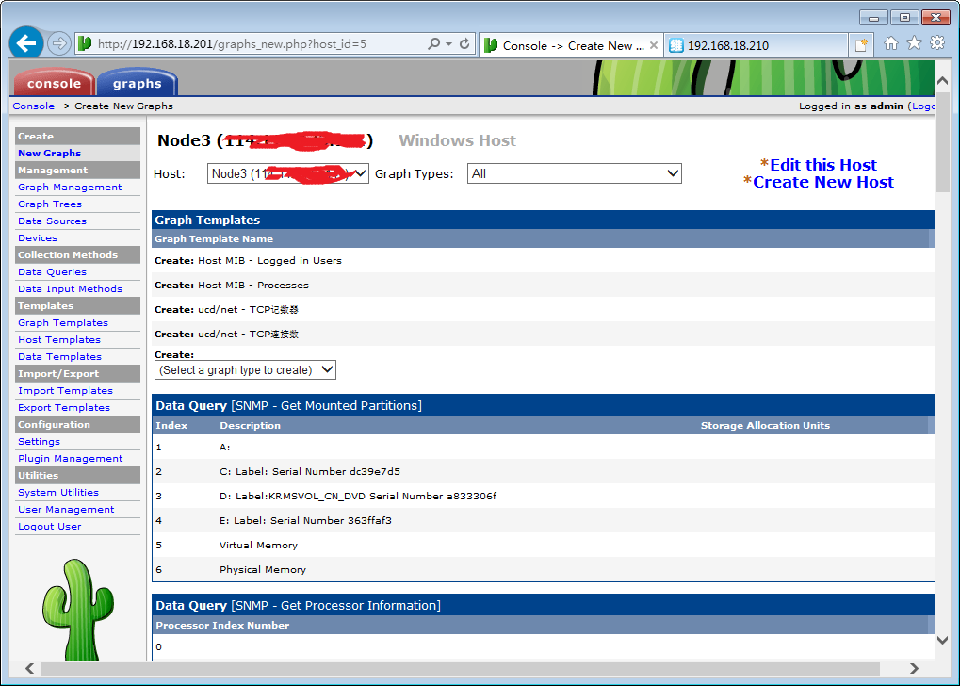The height and width of the screenshot is (686, 960).
Task: Click the Description column header
Action: pos(250,425)
